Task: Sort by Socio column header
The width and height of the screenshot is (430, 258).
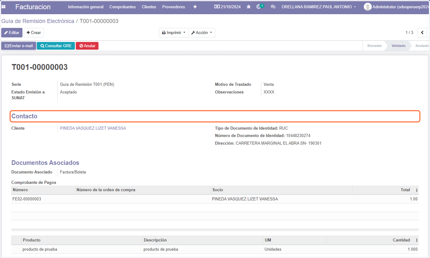Action: (282, 190)
